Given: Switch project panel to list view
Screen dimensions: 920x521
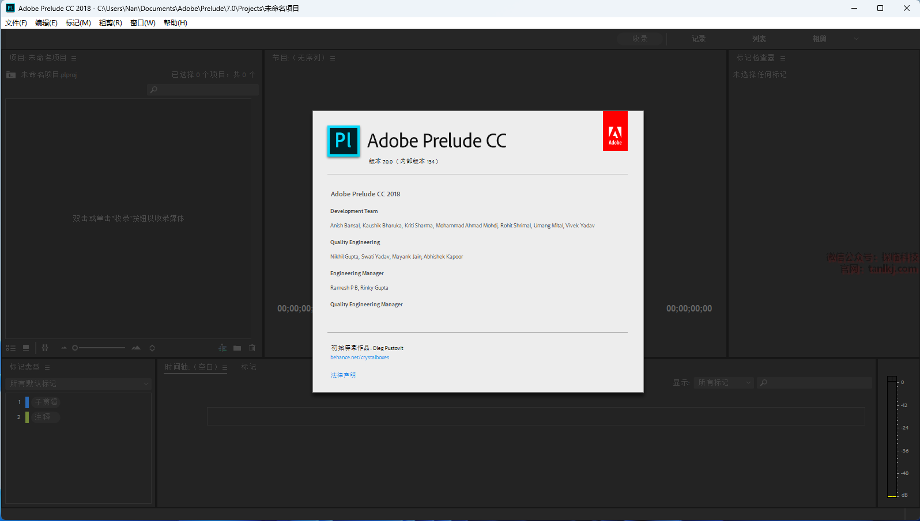Looking at the screenshot, I should pyautogui.click(x=10, y=348).
